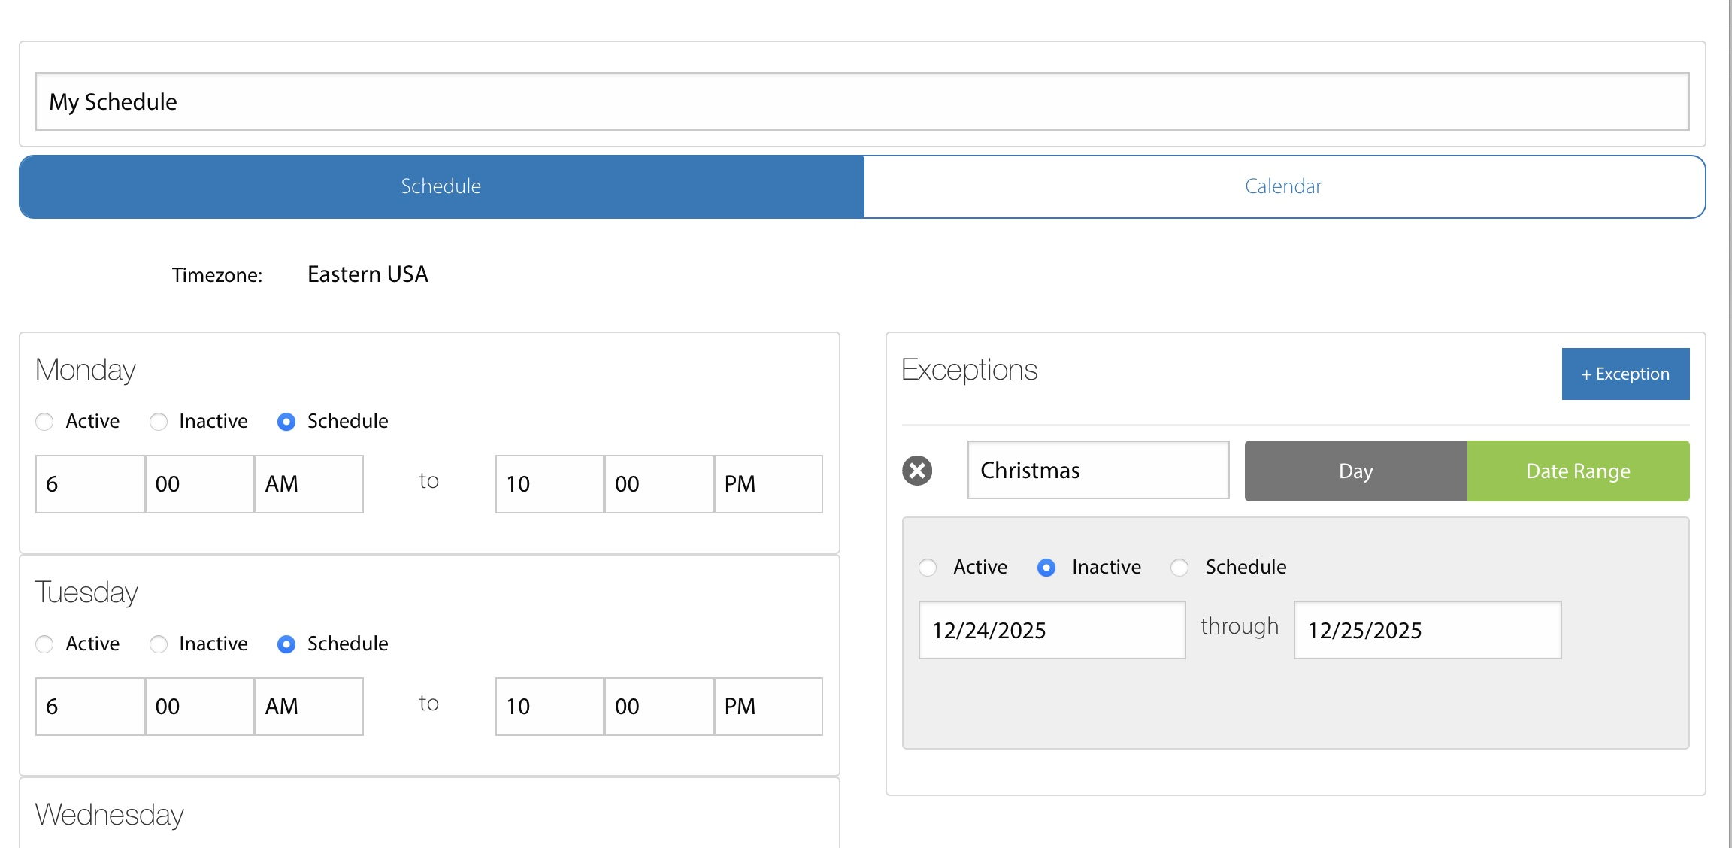This screenshot has height=848, width=1732.
Task: Mark Christmas exception as Active
Action: click(x=928, y=568)
